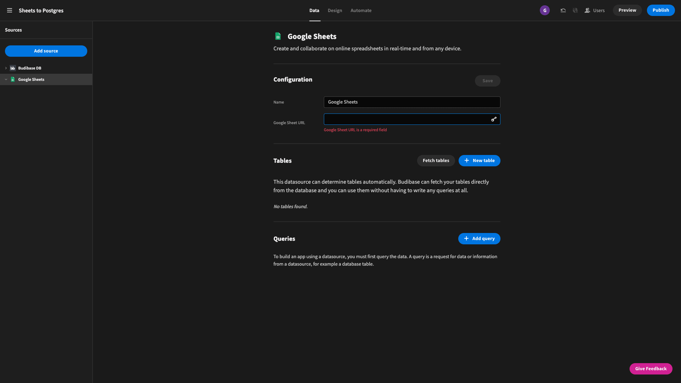Click the Google Sheets sidebar icon

[x=13, y=79]
